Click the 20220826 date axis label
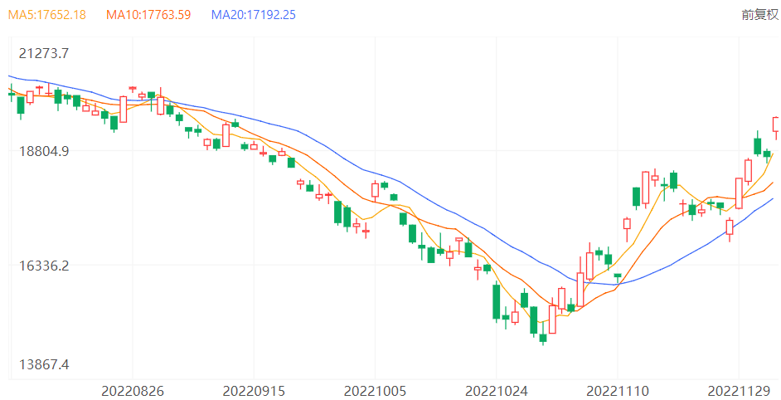 (133, 391)
